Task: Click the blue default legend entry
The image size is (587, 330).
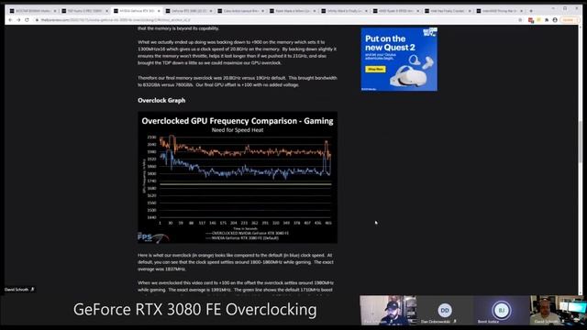Action: (242, 238)
